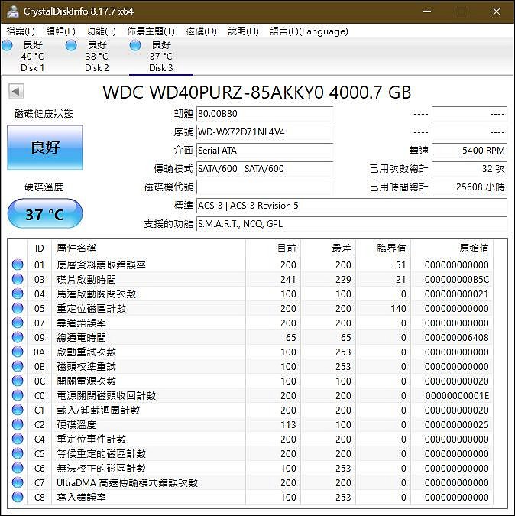
Task: Open the 語言(L)(Language) menu
Action: point(309,31)
